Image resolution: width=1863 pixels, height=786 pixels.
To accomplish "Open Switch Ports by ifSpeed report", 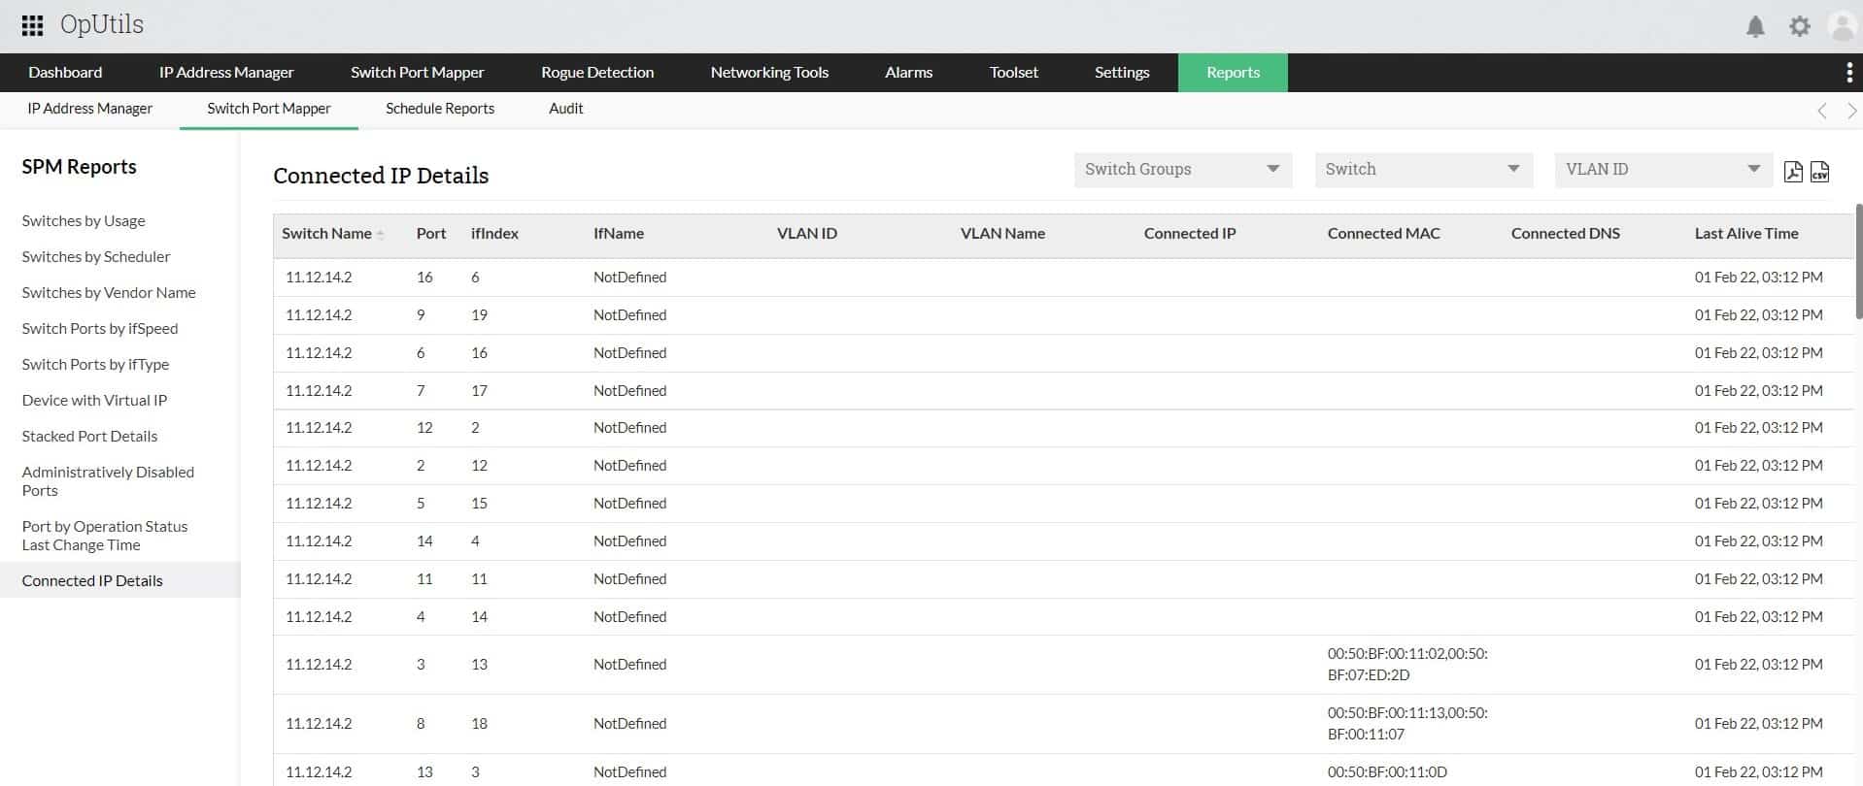I will tap(100, 329).
